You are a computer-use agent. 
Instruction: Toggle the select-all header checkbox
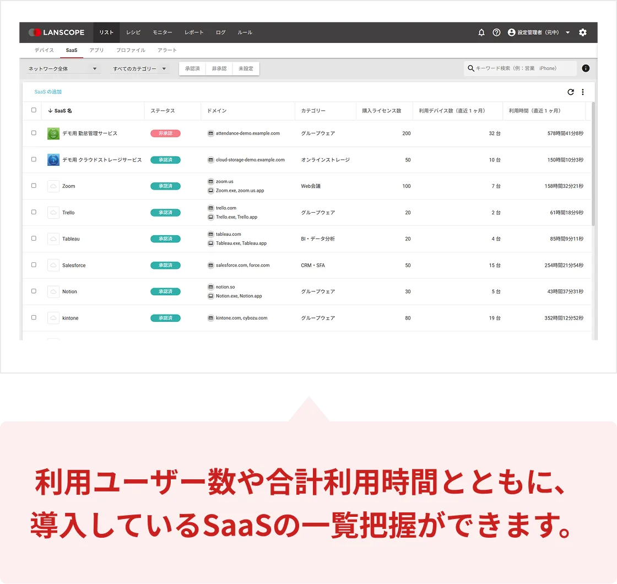pos(34,110)
